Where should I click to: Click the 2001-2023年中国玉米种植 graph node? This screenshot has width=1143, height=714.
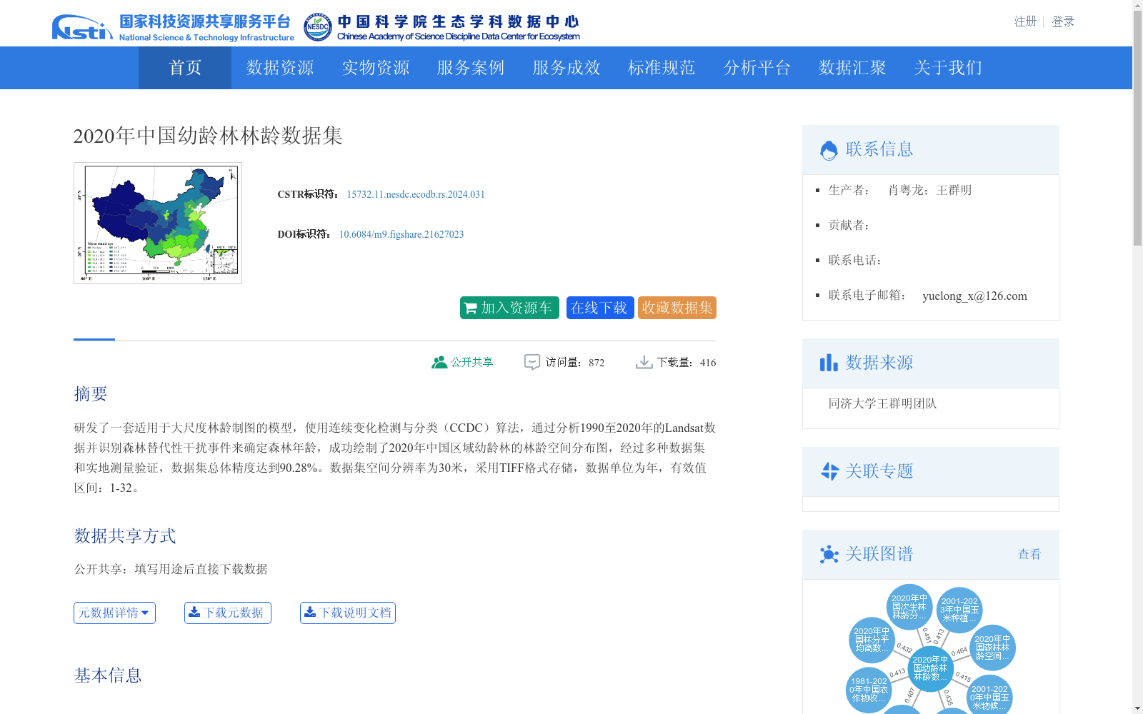pos(959,610)
